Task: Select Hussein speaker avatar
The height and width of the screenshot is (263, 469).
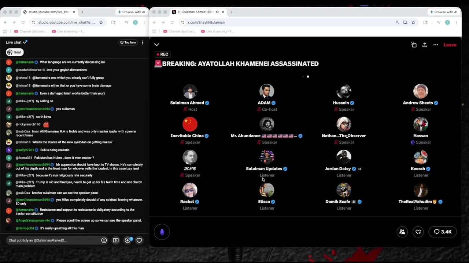Action: point(344,91)
